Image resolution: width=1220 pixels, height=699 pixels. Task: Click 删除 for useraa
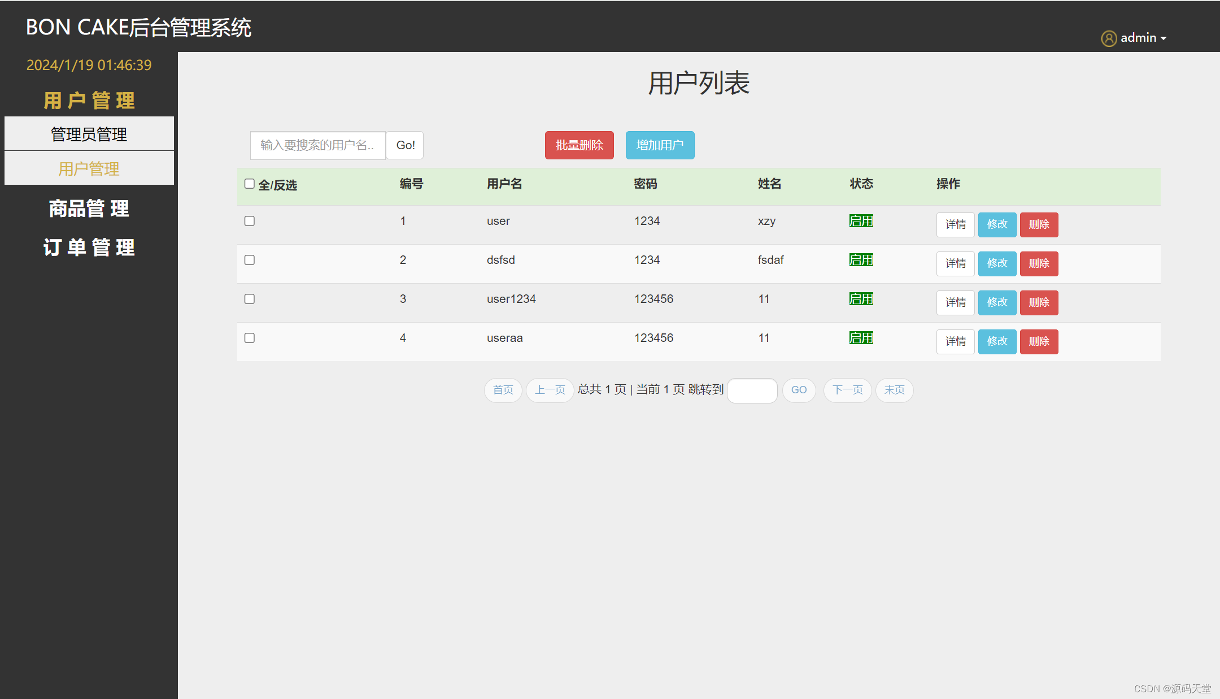tap(1039, 341)
